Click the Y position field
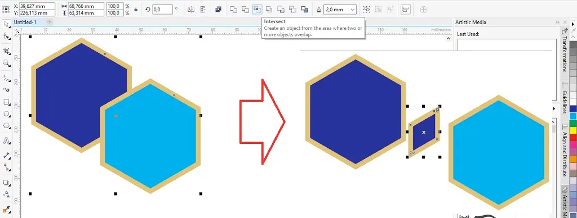This screenshot has height=218, width=577. 37,13
